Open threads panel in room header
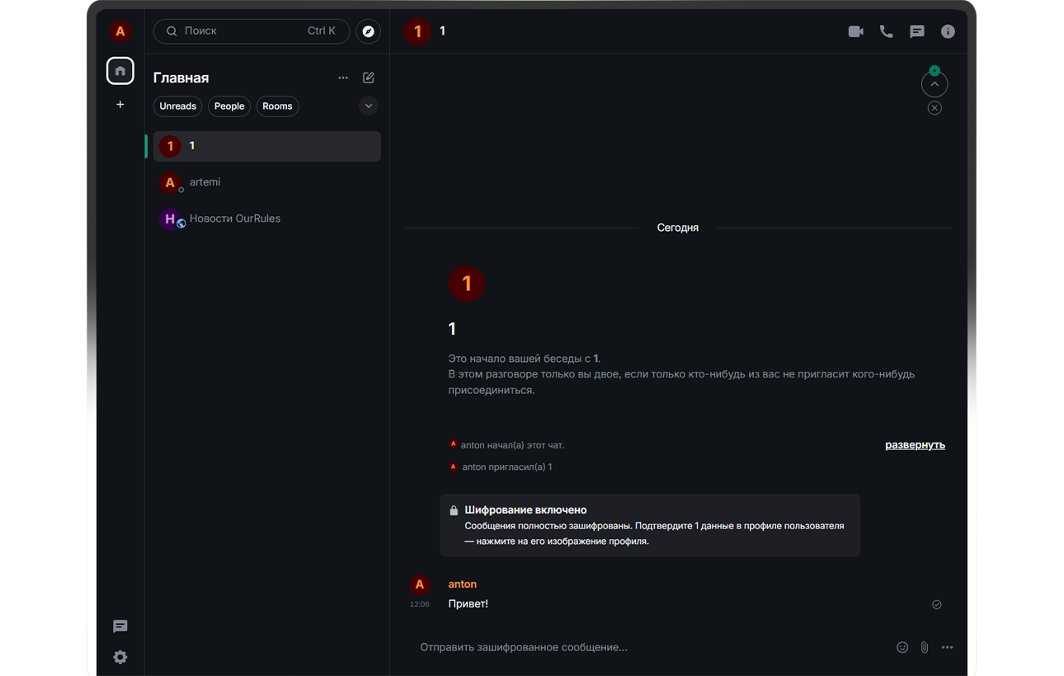 (916, 31)
